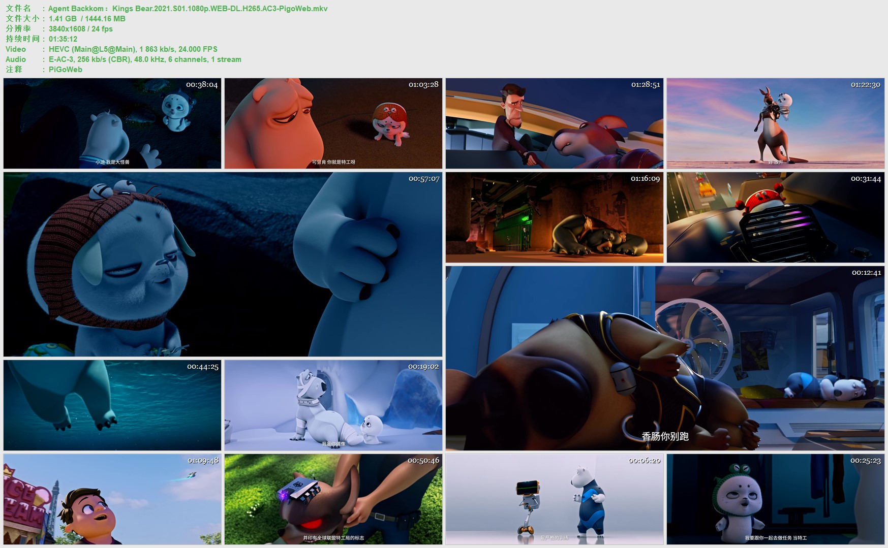The height and width of the screenshot is (548, 888).
Task: Click the kangaroo frame at 01:22:30
Action: pos(776,123)
